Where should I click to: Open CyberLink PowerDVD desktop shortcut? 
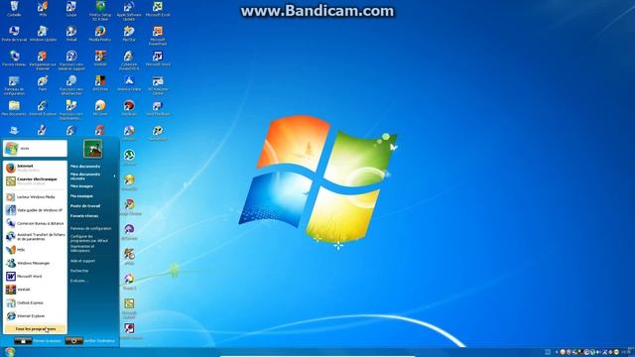point(129,59)
